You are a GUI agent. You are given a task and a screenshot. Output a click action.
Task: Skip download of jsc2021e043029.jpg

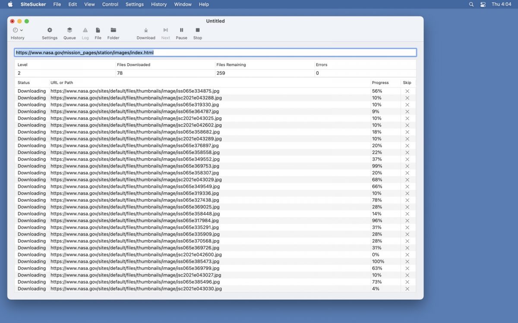(x=407, y=180)
